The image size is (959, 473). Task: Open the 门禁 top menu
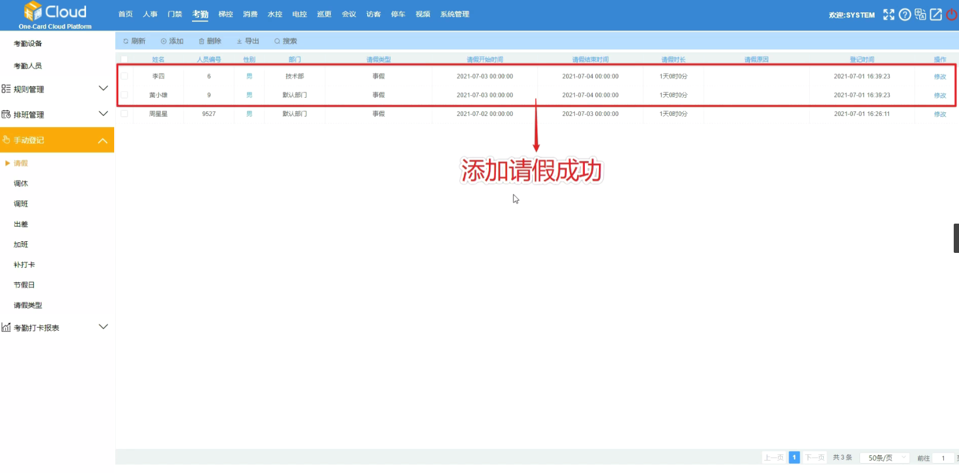pos(174,14)
